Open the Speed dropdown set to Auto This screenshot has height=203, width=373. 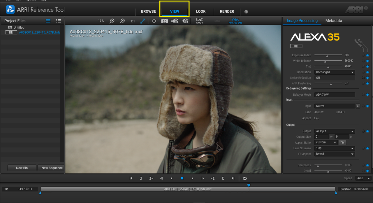pos(363,178)
